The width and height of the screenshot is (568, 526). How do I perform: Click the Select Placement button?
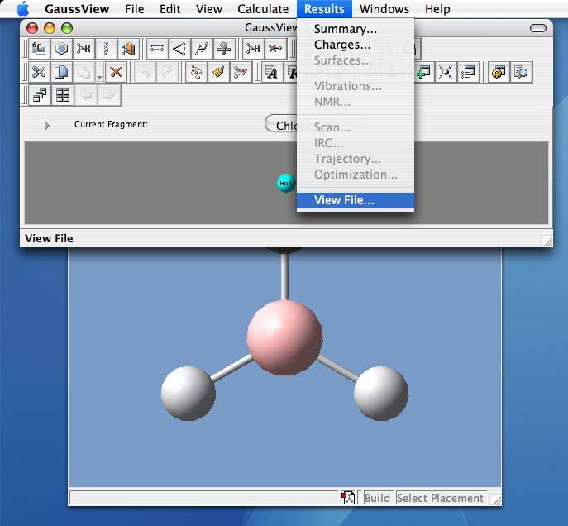coord(440,498)
